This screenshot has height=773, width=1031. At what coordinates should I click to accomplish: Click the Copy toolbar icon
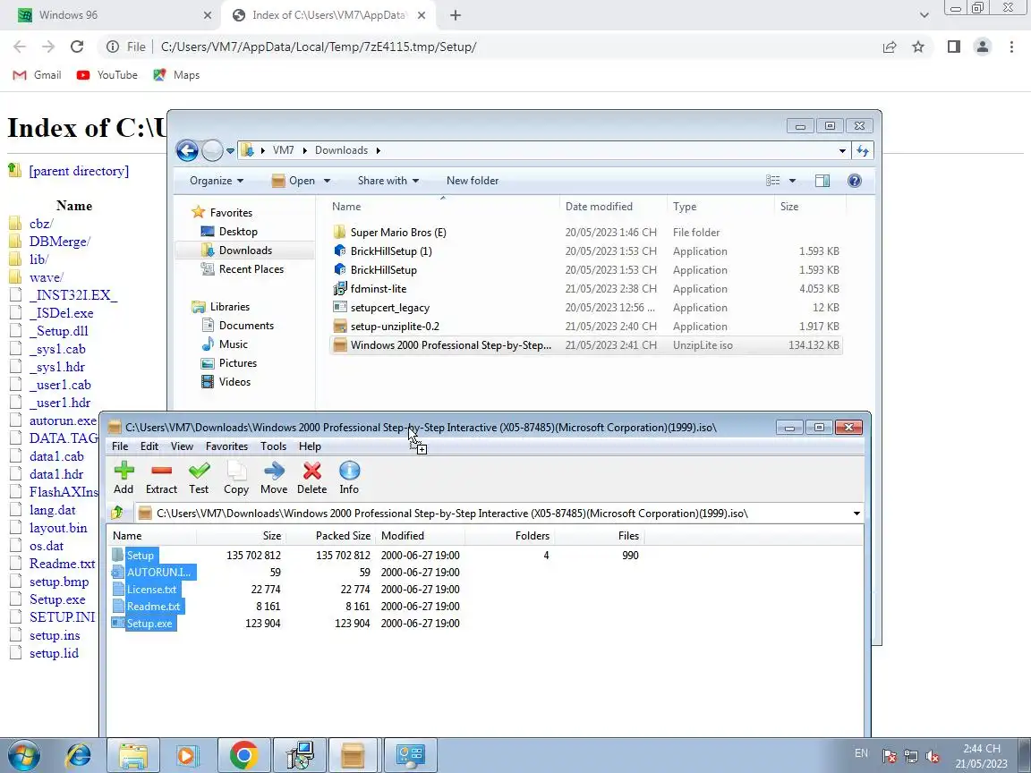236,477
